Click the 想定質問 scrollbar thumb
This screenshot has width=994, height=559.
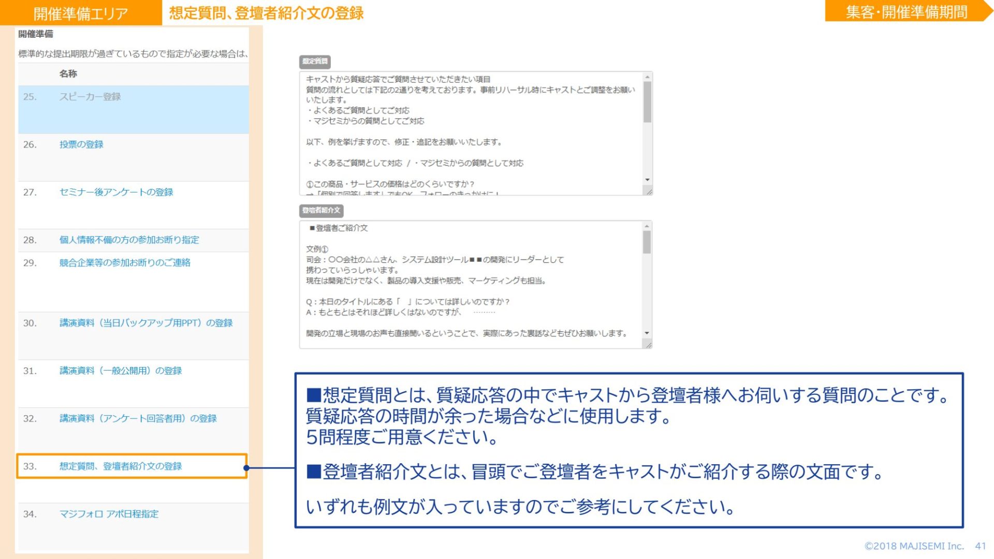coord(647,101)
